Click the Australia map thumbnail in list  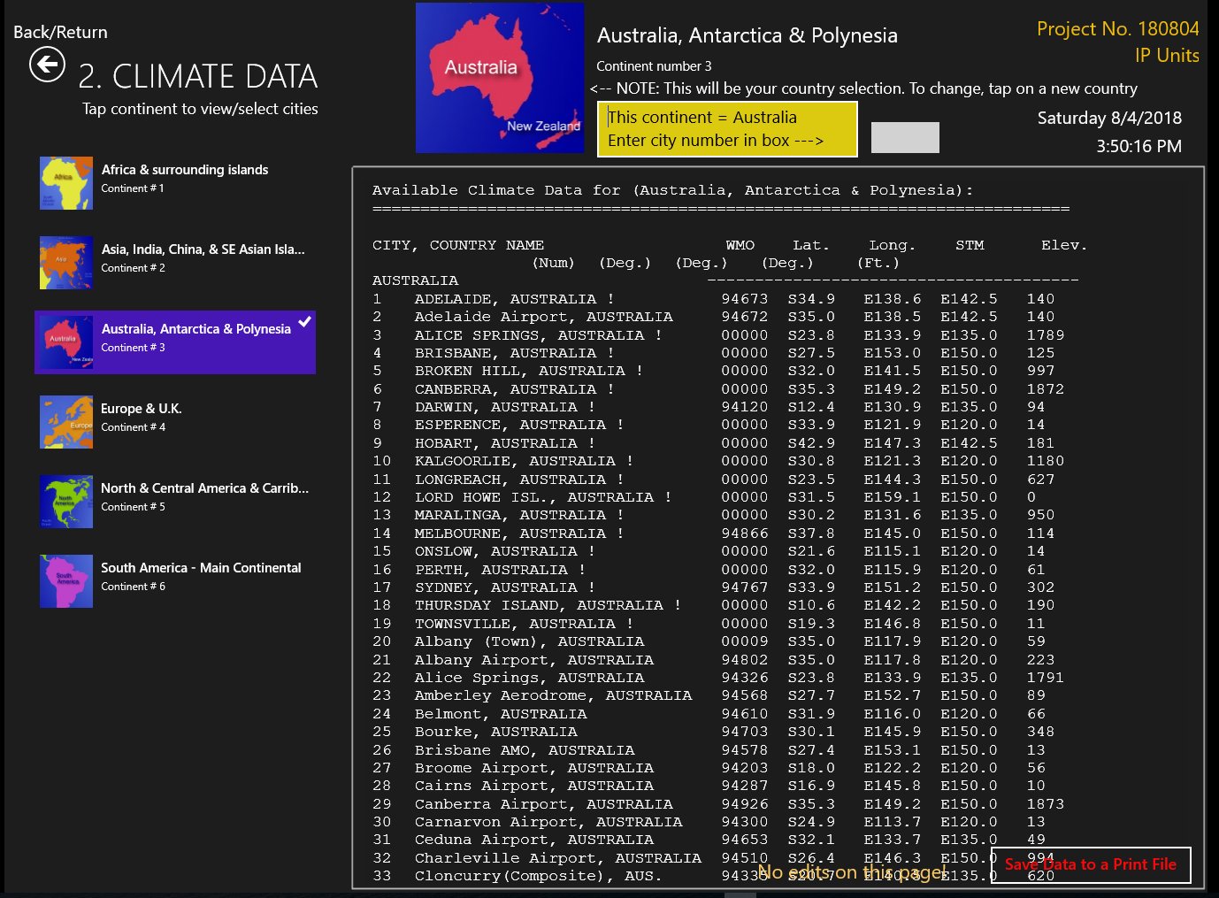[66, 342]
